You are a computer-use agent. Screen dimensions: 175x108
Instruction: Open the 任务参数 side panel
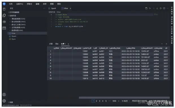(x=172, y=30)
